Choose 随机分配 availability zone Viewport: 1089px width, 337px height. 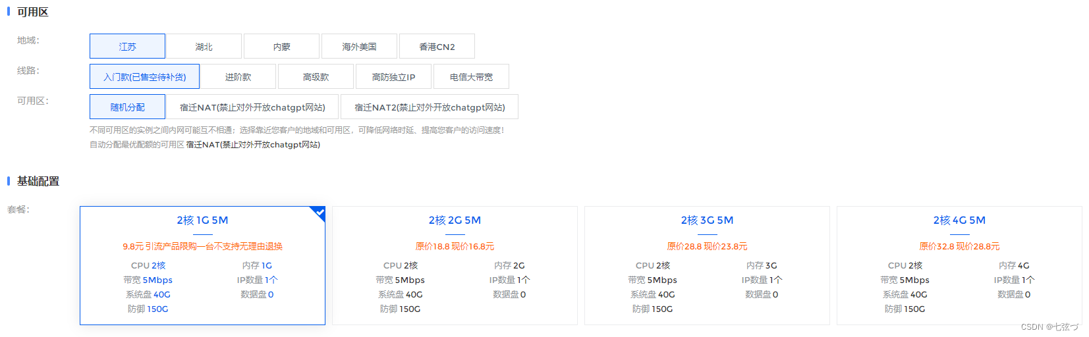127,107
